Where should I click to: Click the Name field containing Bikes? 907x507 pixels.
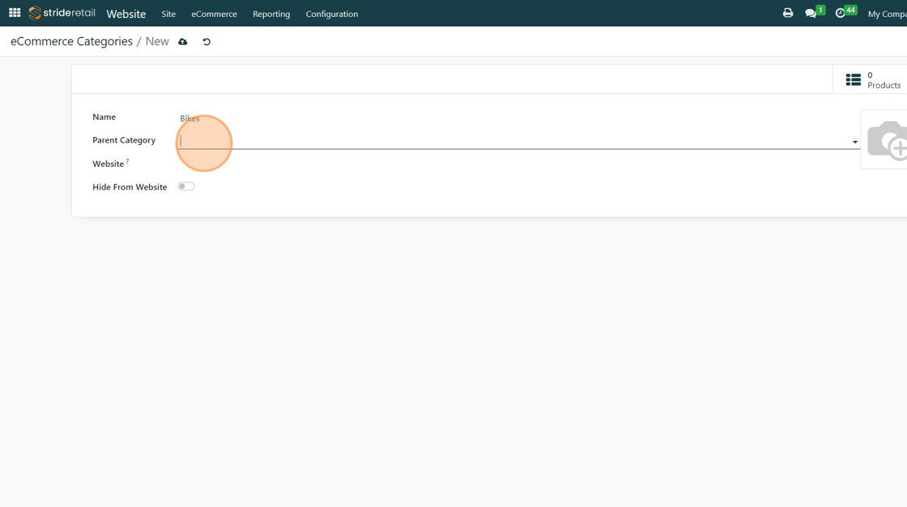pyautogui.click(x=518, y=118)
